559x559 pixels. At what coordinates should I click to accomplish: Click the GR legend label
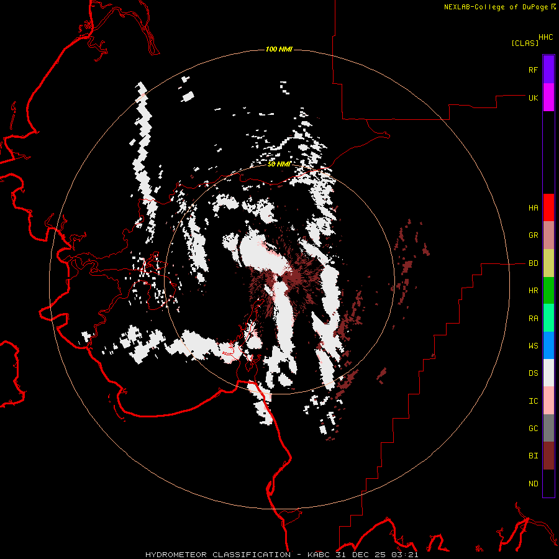(x=533, y=235)
